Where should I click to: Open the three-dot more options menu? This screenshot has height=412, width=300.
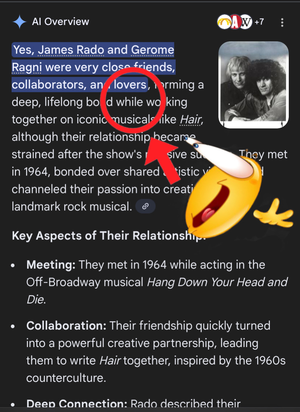[282, 22]
